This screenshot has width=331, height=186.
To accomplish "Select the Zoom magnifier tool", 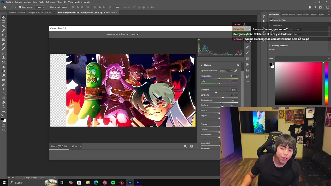I will point(4,107).
